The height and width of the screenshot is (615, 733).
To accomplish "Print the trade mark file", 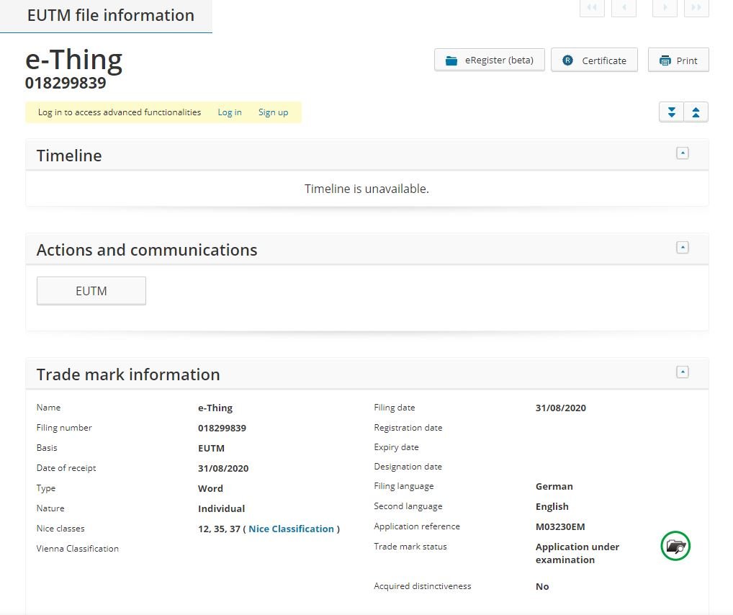I will 678,60.
